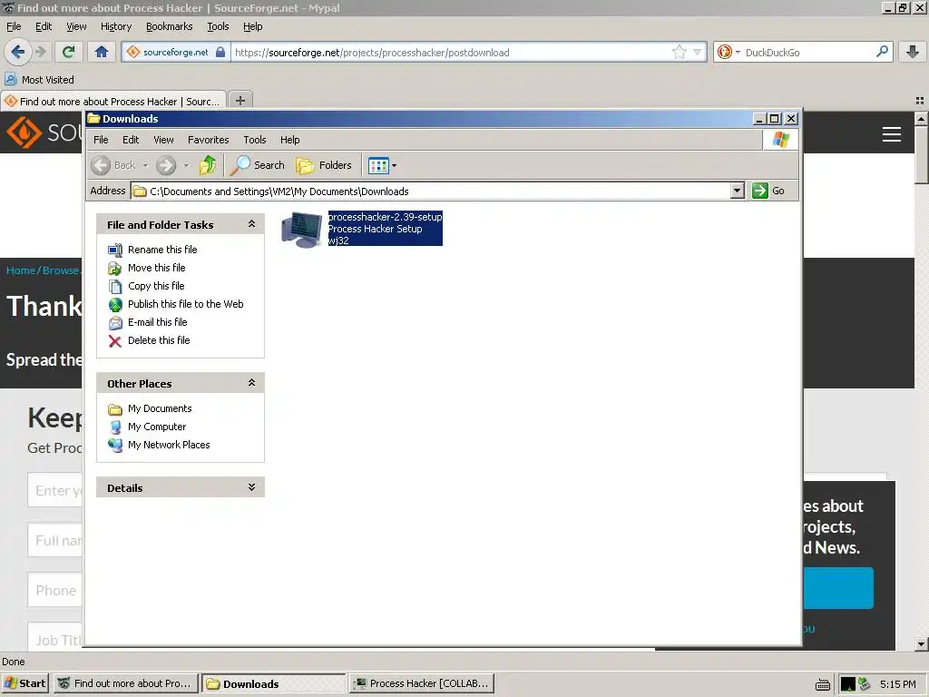Click the Downloads taskbar button

coord(274,683)
